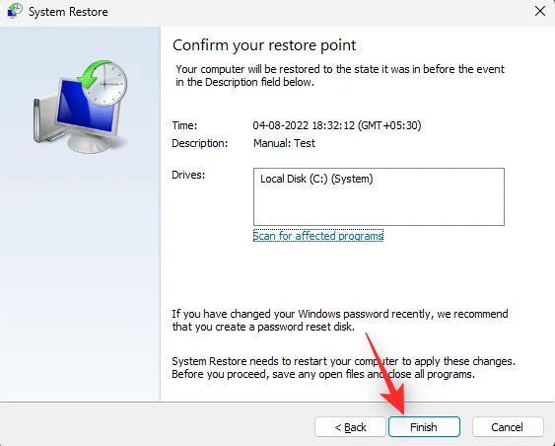This screenshot has width=555, height=446.
Task: Click the Finish button
Action: coord(424,427)
